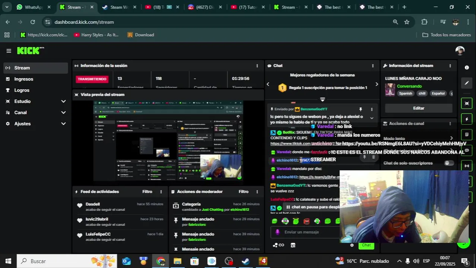Click the pin icon on the pinned message
Viewport: 476px width, 268px height.
(361, 109)
